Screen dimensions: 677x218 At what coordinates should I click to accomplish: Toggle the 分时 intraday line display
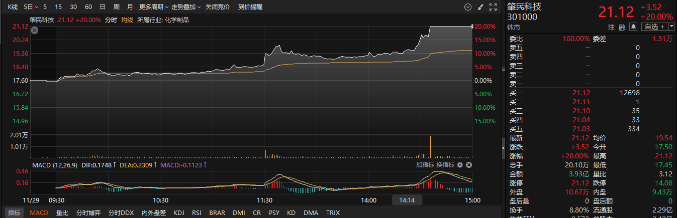(x=111, y=20)
